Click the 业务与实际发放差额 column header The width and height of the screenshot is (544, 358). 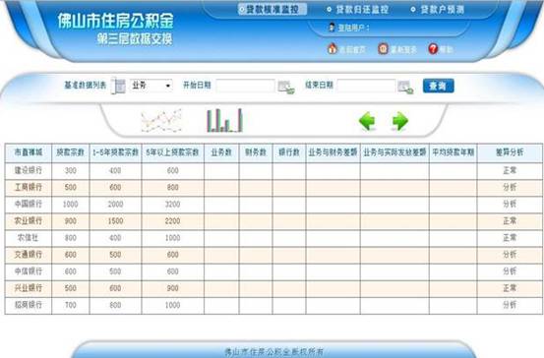(394, 152)
